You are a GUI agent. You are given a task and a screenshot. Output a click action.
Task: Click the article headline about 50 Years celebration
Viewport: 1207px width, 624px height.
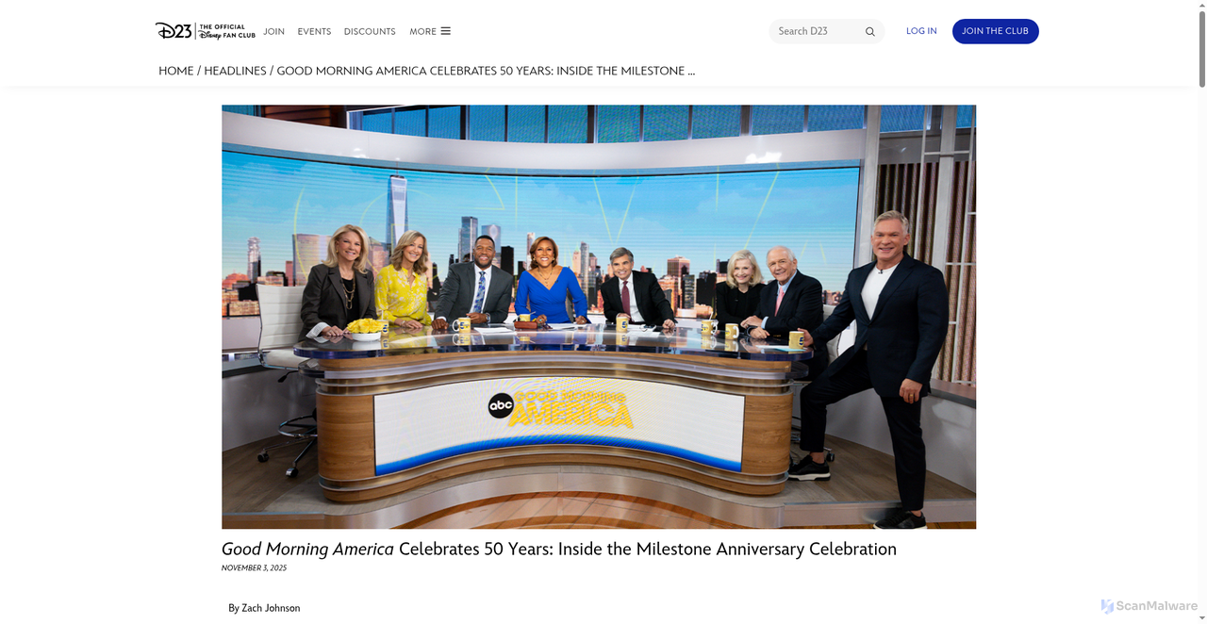tap(558, 549)
